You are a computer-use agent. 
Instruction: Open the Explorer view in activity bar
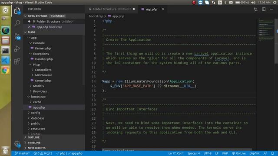point(17,11)
